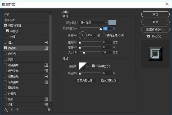This screenshot has width=172, height=115.
Task: Click the angle field showing 120
Action: click(92, 35)
